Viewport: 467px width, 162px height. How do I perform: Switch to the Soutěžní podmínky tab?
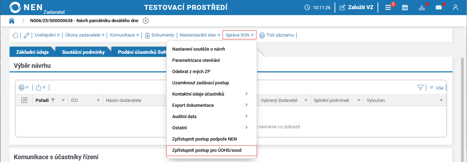click(x=83, y=52)
